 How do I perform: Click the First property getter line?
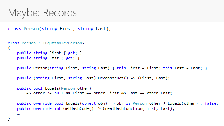click(x=49, y=53)
